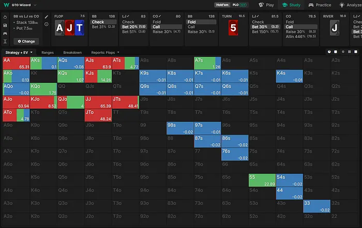This screenshot has width=362, height=228.
Task: Select BB Bet 31% action
Action: coord(103,27)
